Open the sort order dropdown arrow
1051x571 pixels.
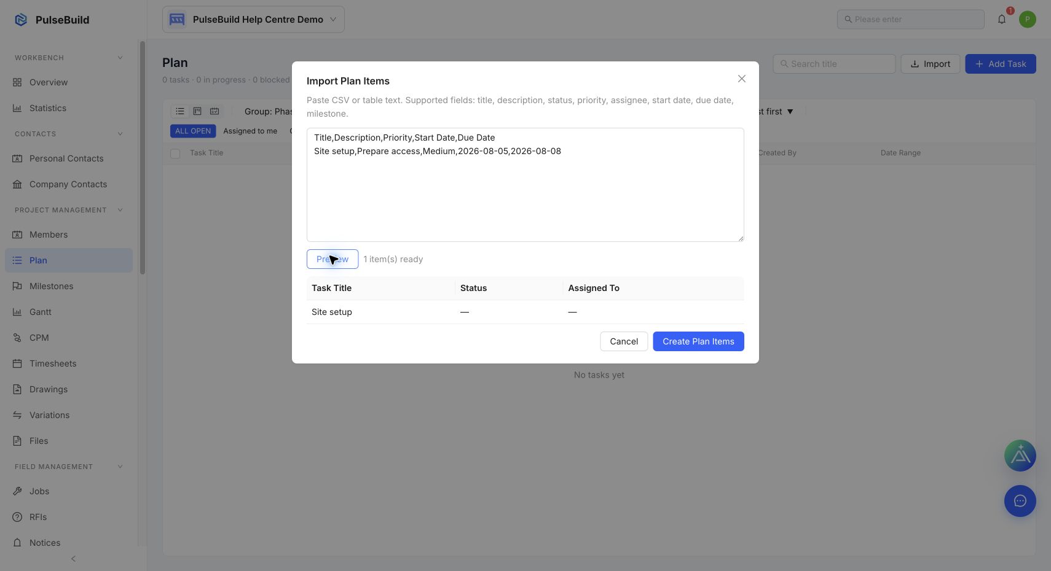790,112
